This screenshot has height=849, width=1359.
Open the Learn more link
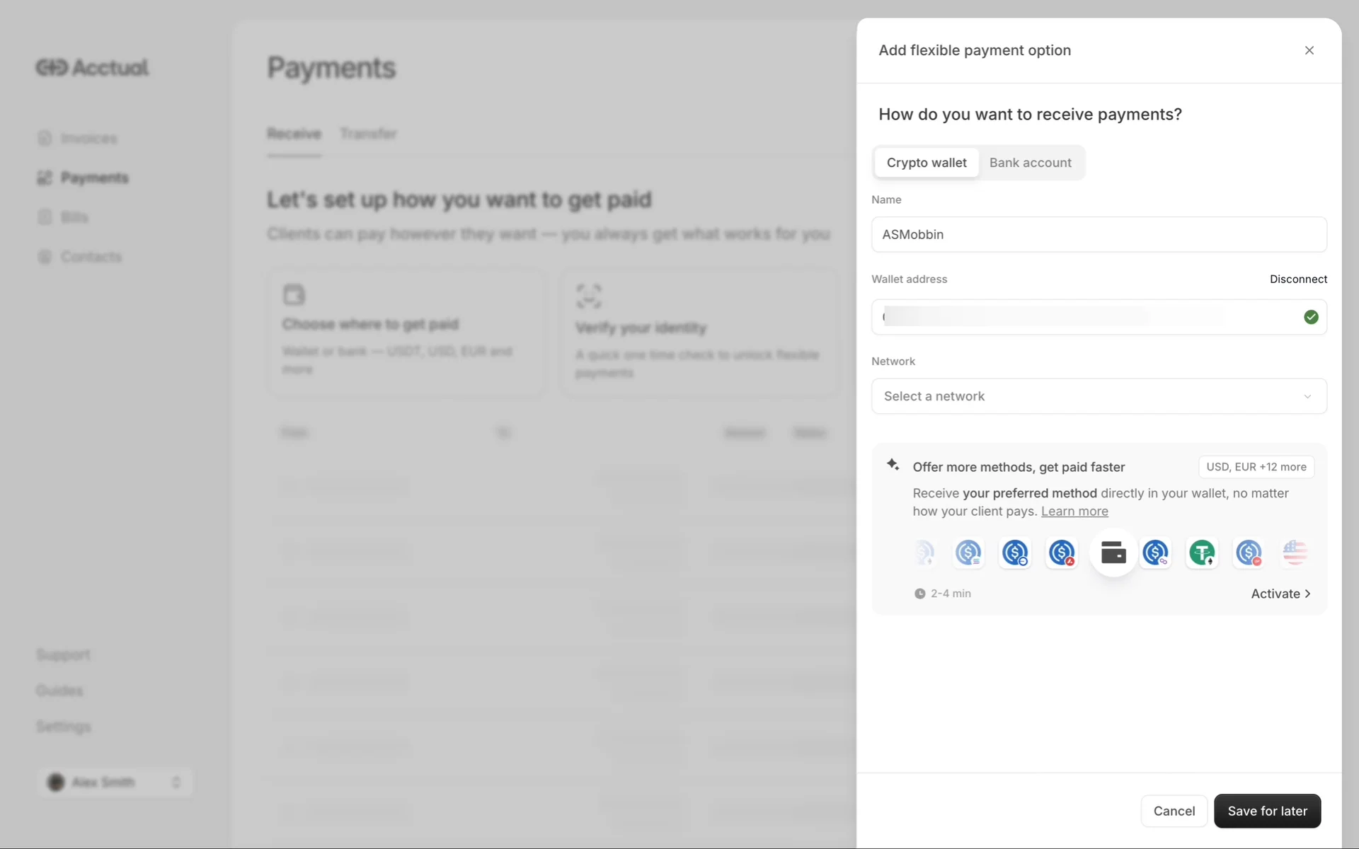coord(1074,512)
